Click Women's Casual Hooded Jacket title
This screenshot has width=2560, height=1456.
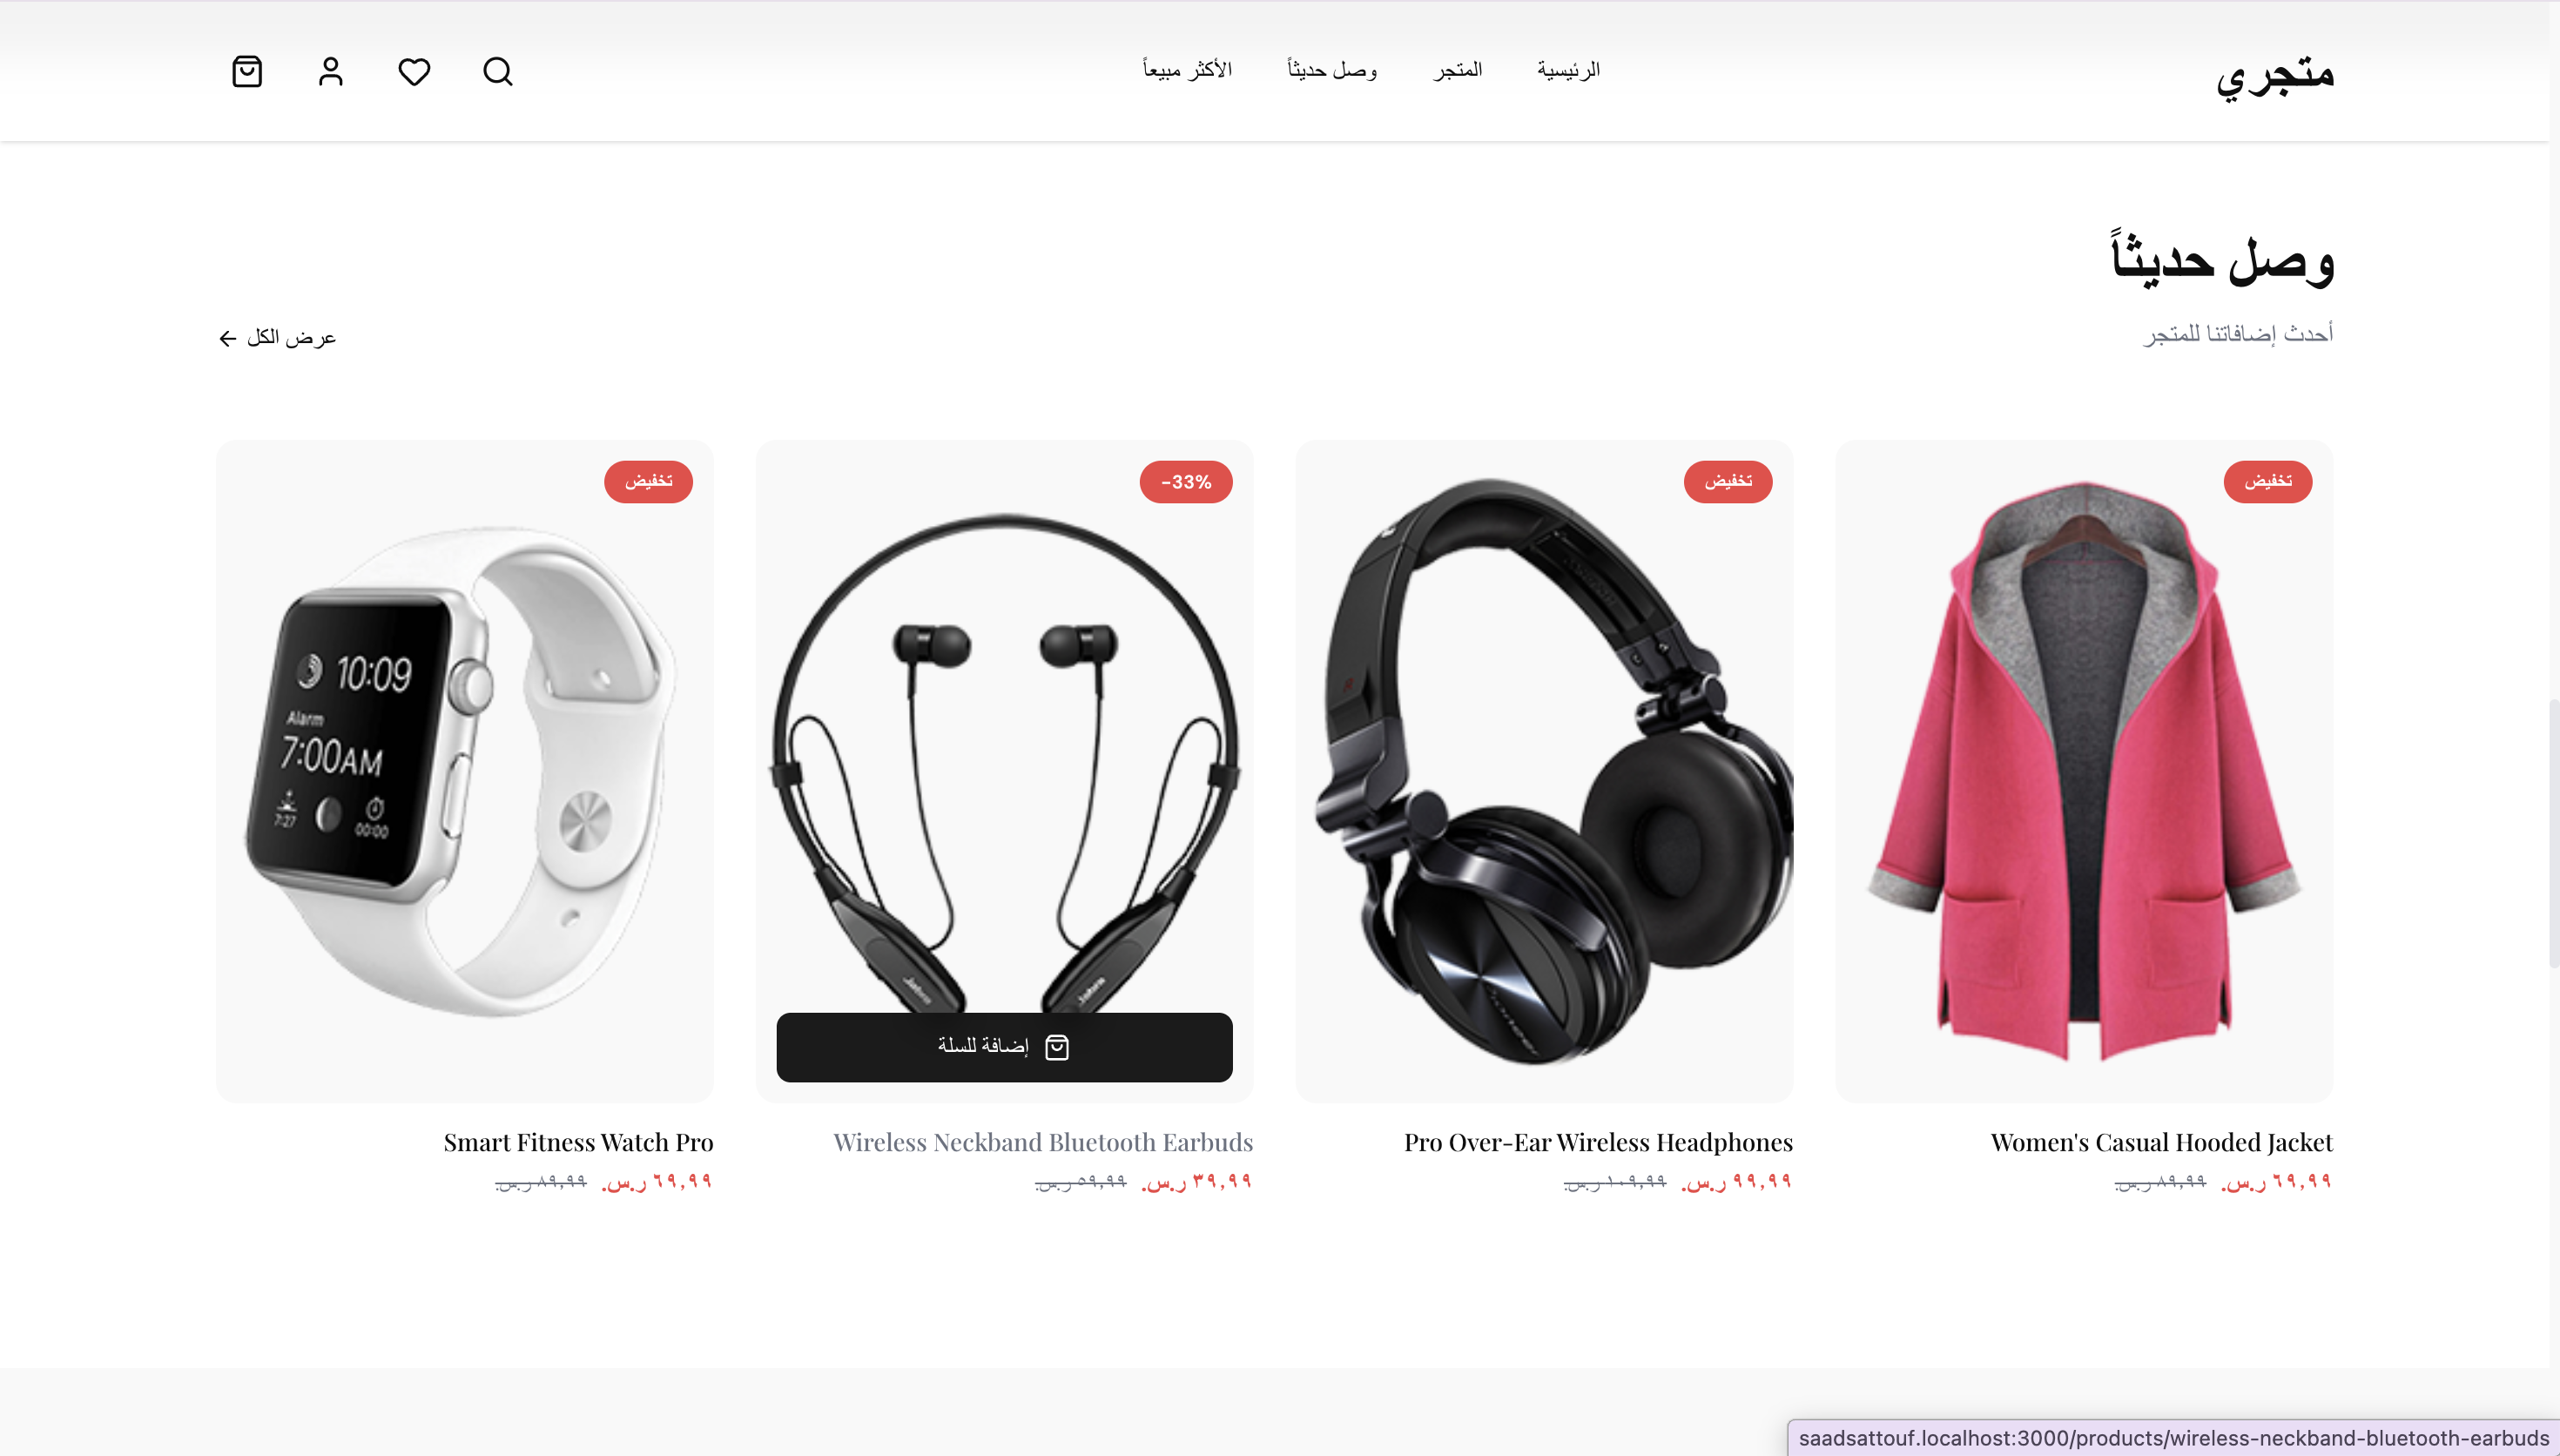[2162, 1142]
